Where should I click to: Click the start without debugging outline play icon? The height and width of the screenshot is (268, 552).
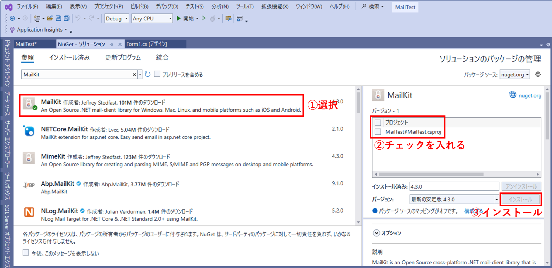[x=204, y=18]
